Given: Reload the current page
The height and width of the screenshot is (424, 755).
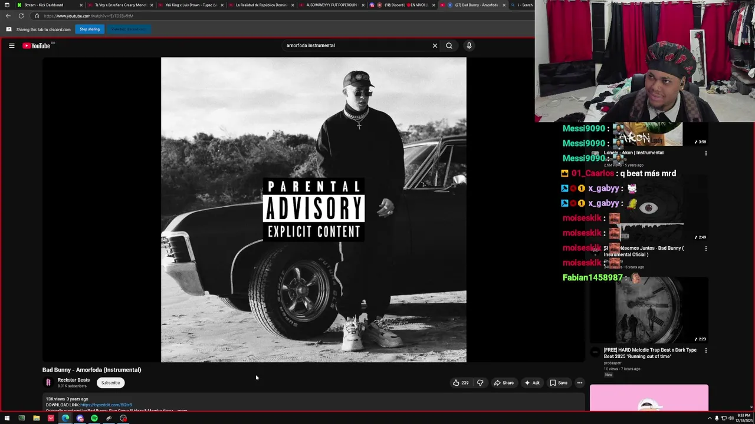Looking at the screenshot, I should point(21,16).
